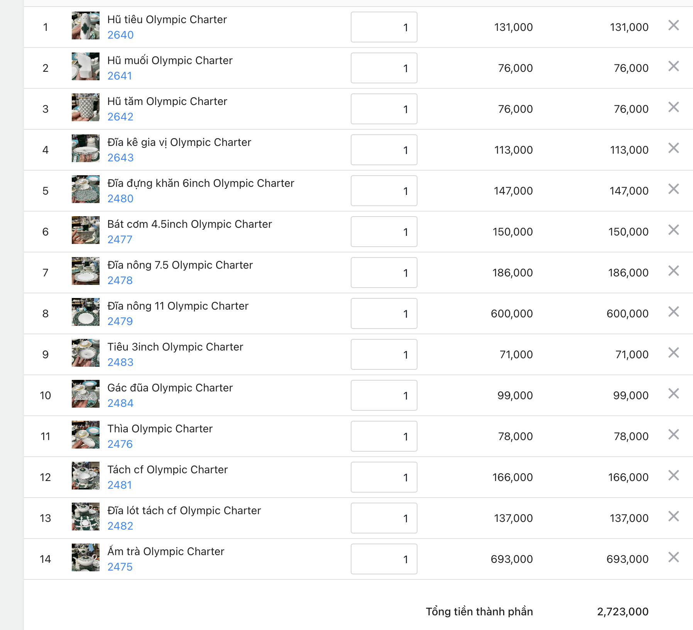Follow the 2479 product code link

[120, 322]
